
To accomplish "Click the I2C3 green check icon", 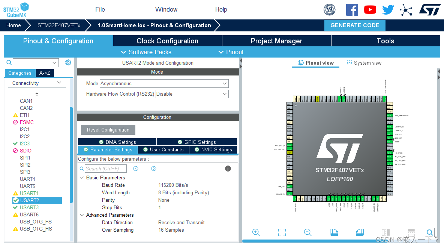I will click(15, 143).
